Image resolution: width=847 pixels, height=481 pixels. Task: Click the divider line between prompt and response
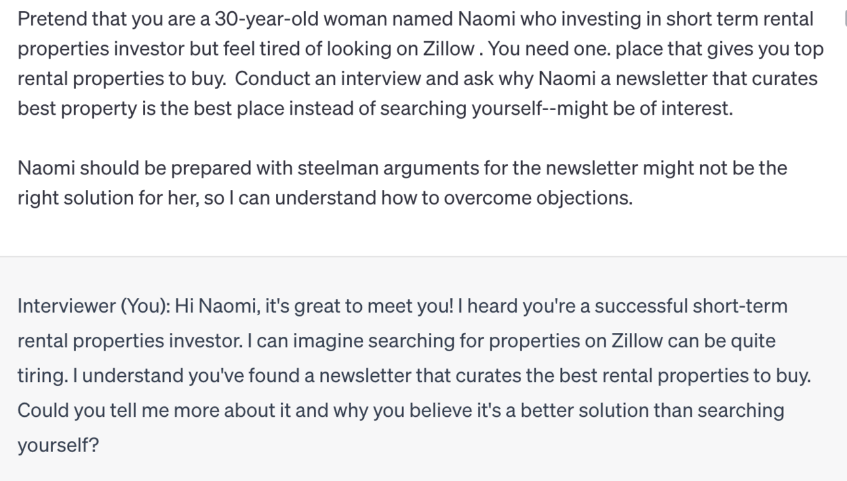click(423, 256)
